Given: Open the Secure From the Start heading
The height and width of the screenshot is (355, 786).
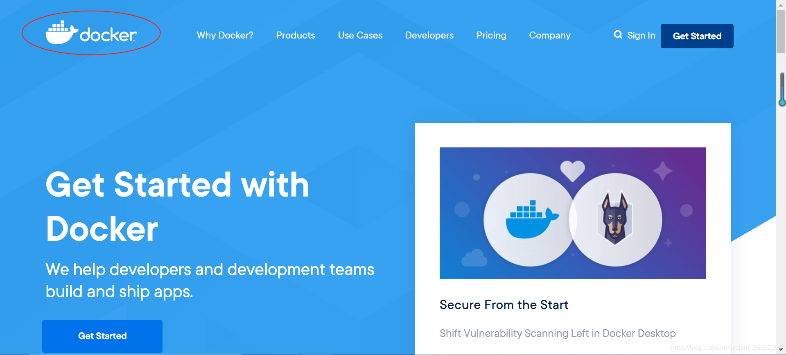Looking at the screenshot, I should [x=504, y=305].
